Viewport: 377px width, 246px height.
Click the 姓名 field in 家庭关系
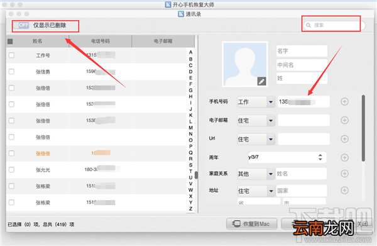pos(301,174)
